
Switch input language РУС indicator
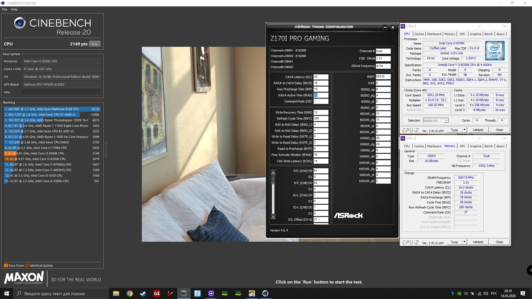[494, 293]
